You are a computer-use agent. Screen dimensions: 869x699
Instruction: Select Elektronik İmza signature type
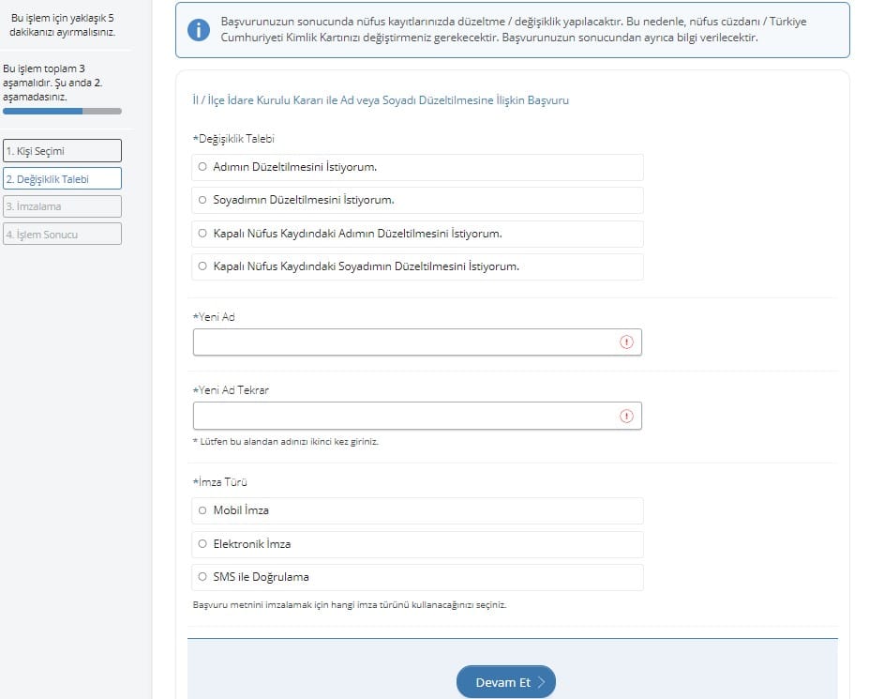click(x=202, y=544)
